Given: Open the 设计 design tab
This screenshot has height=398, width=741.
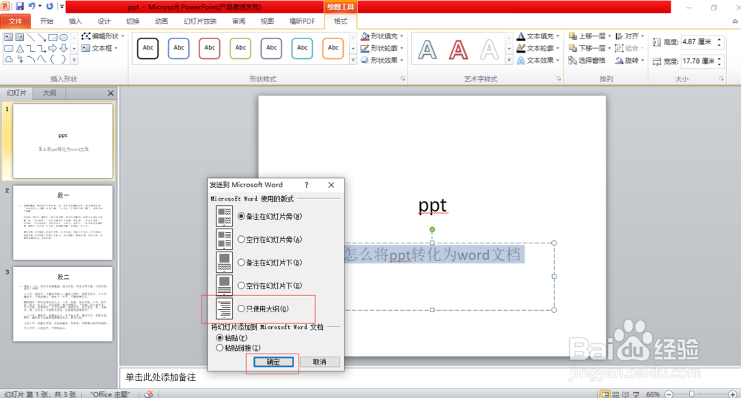Looking at the screenshot, I should coord(104,21).
